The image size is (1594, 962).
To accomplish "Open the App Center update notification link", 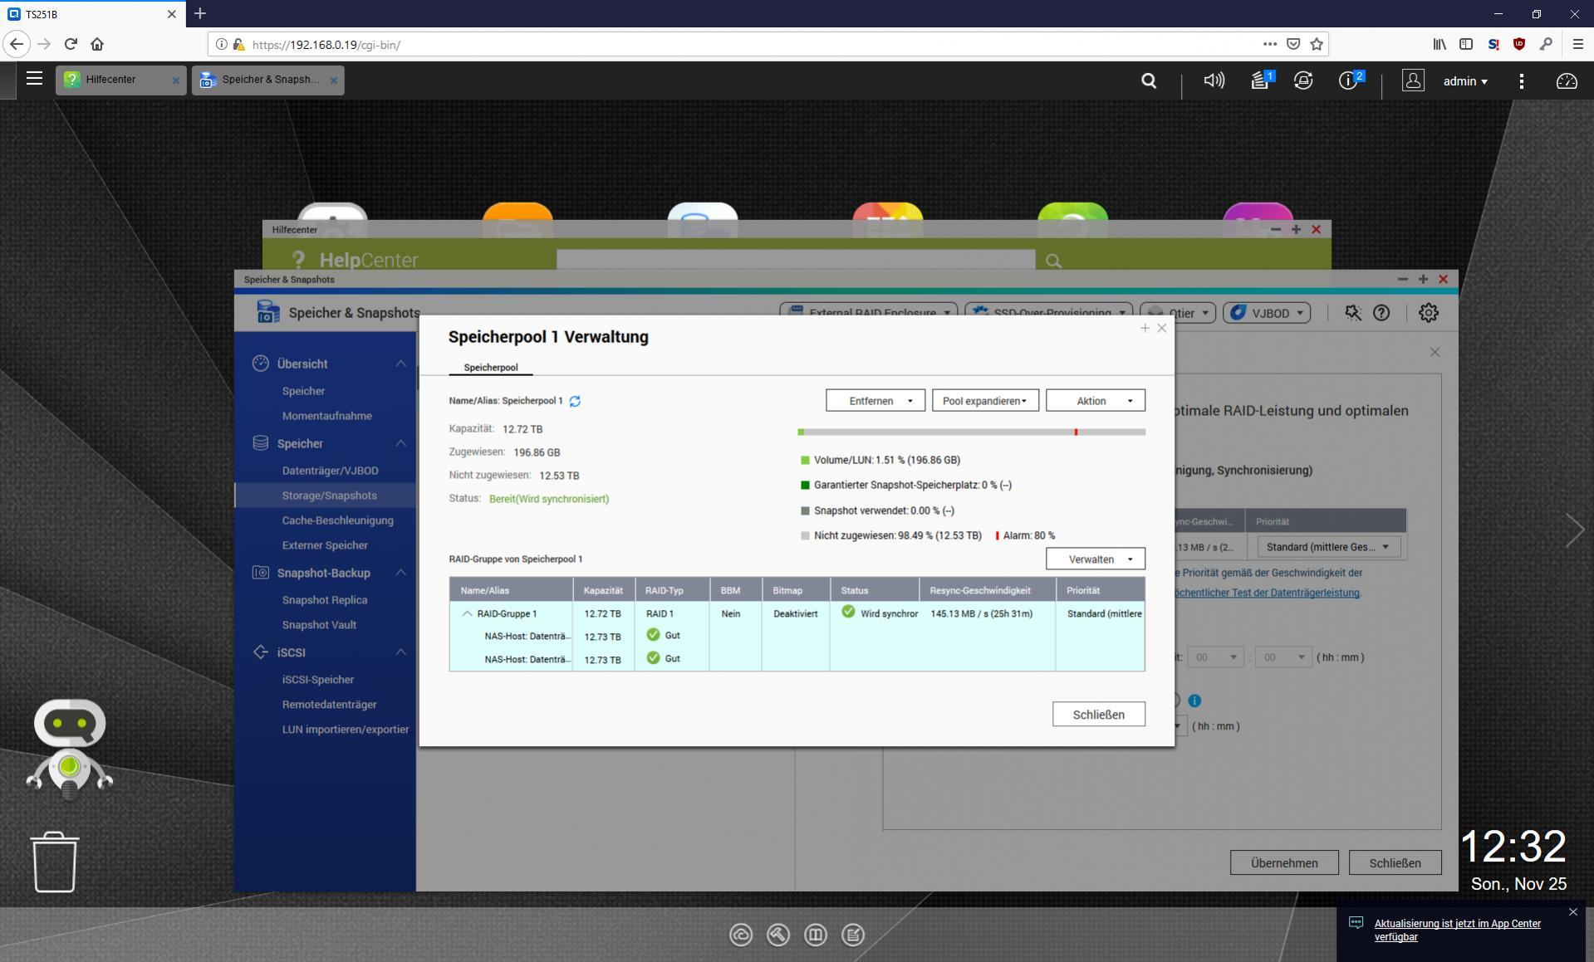I will coord(1457,930).
